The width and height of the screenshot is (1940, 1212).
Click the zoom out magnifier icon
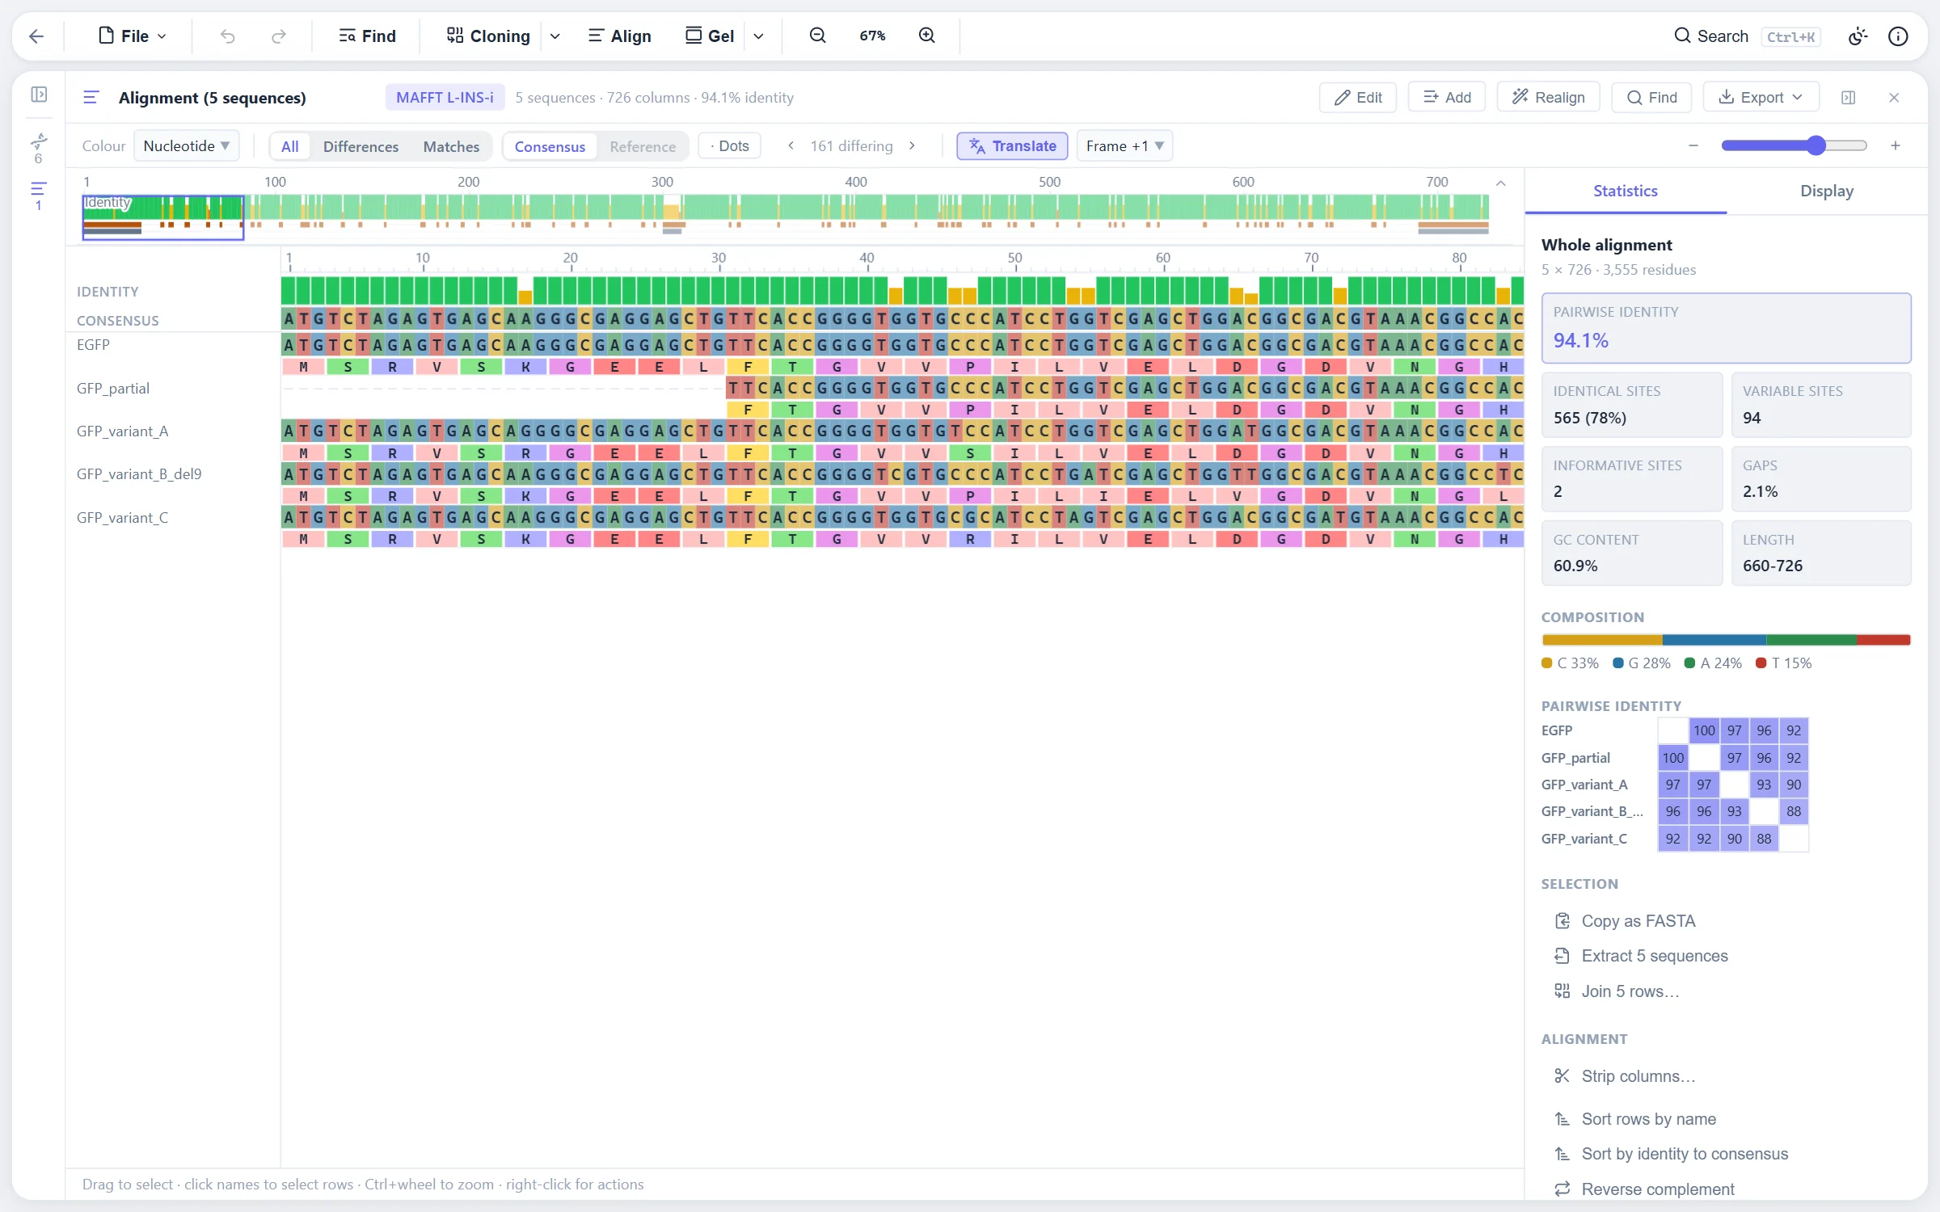818,36
